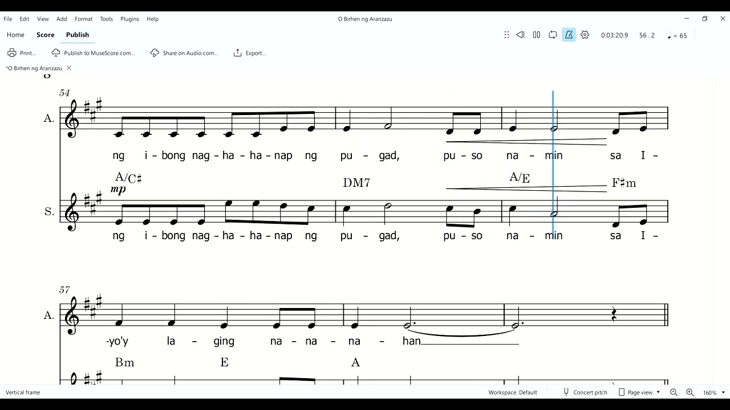Select the A/E chord symbol
730x410 pixels.
click(x=520, y=178)
